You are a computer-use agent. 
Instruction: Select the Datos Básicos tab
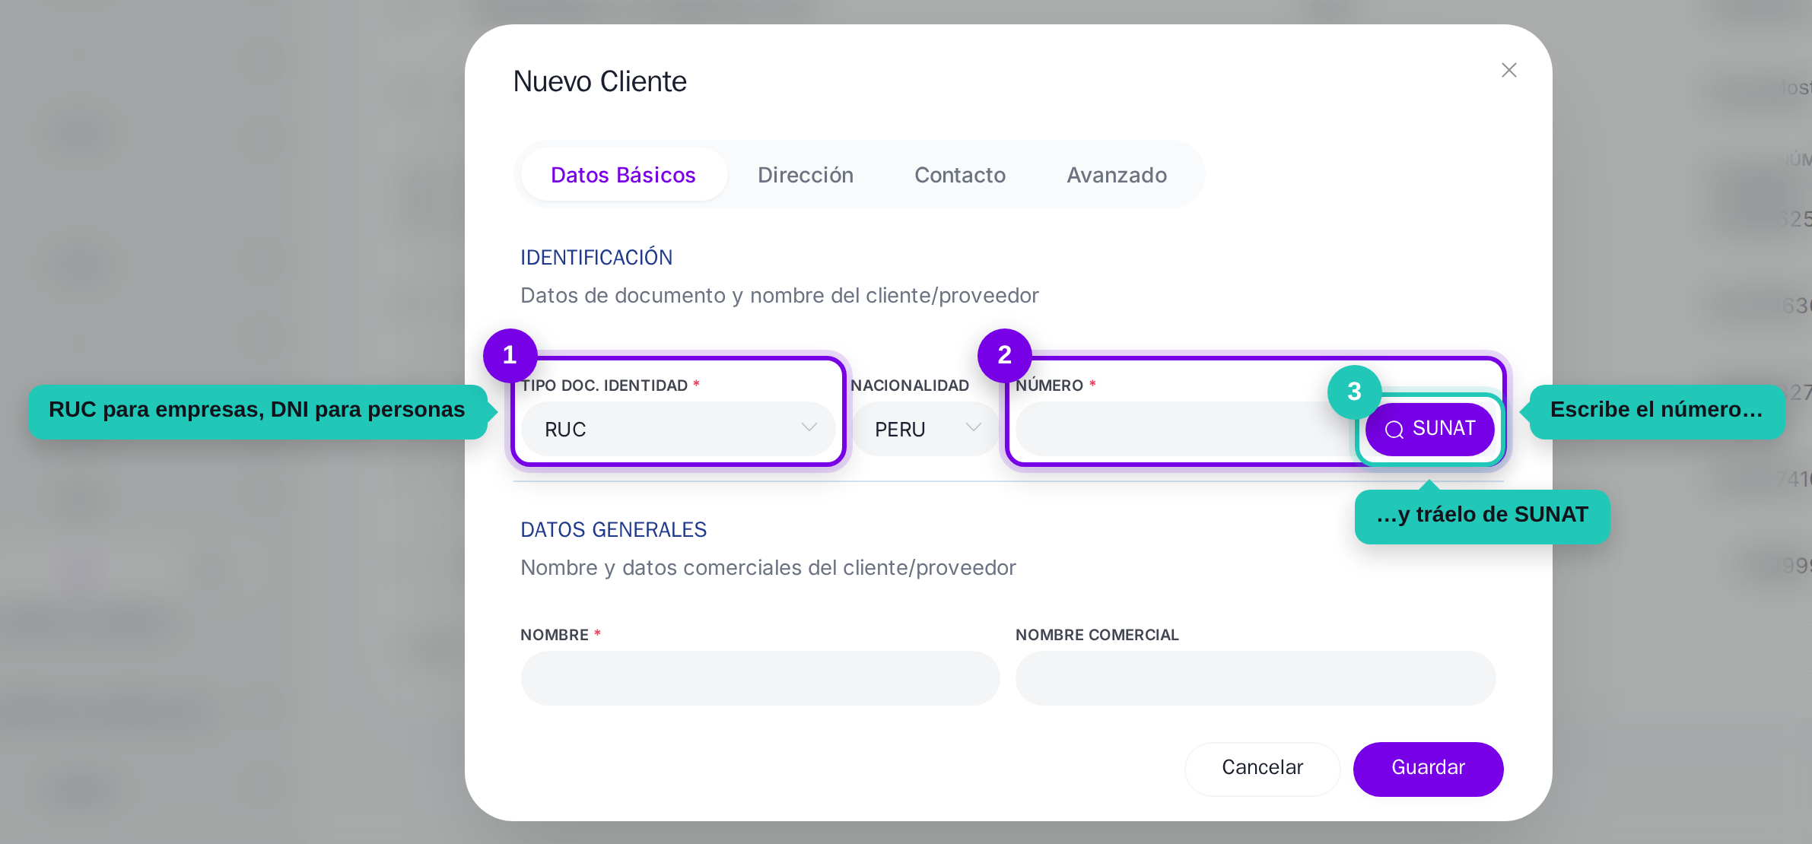coord(623,175)
